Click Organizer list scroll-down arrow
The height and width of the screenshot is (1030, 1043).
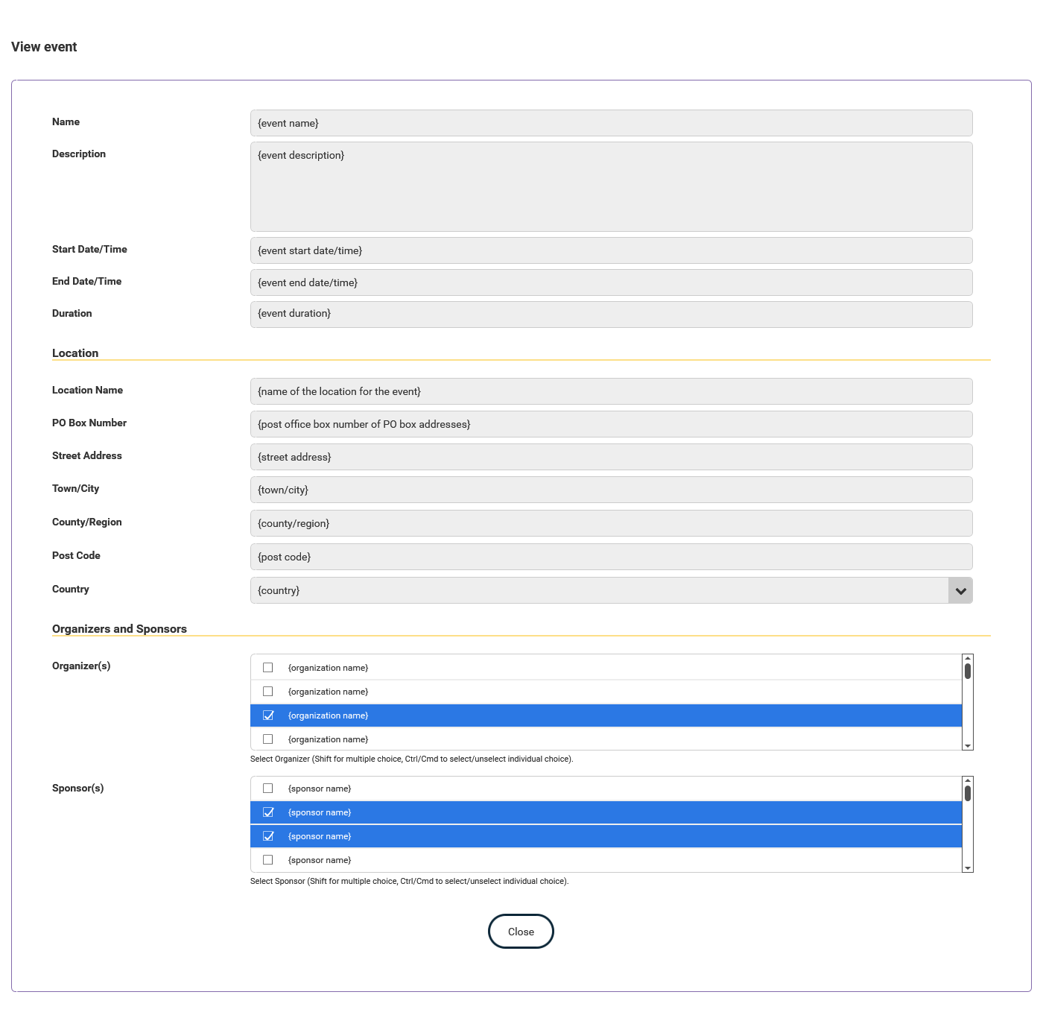968,746
